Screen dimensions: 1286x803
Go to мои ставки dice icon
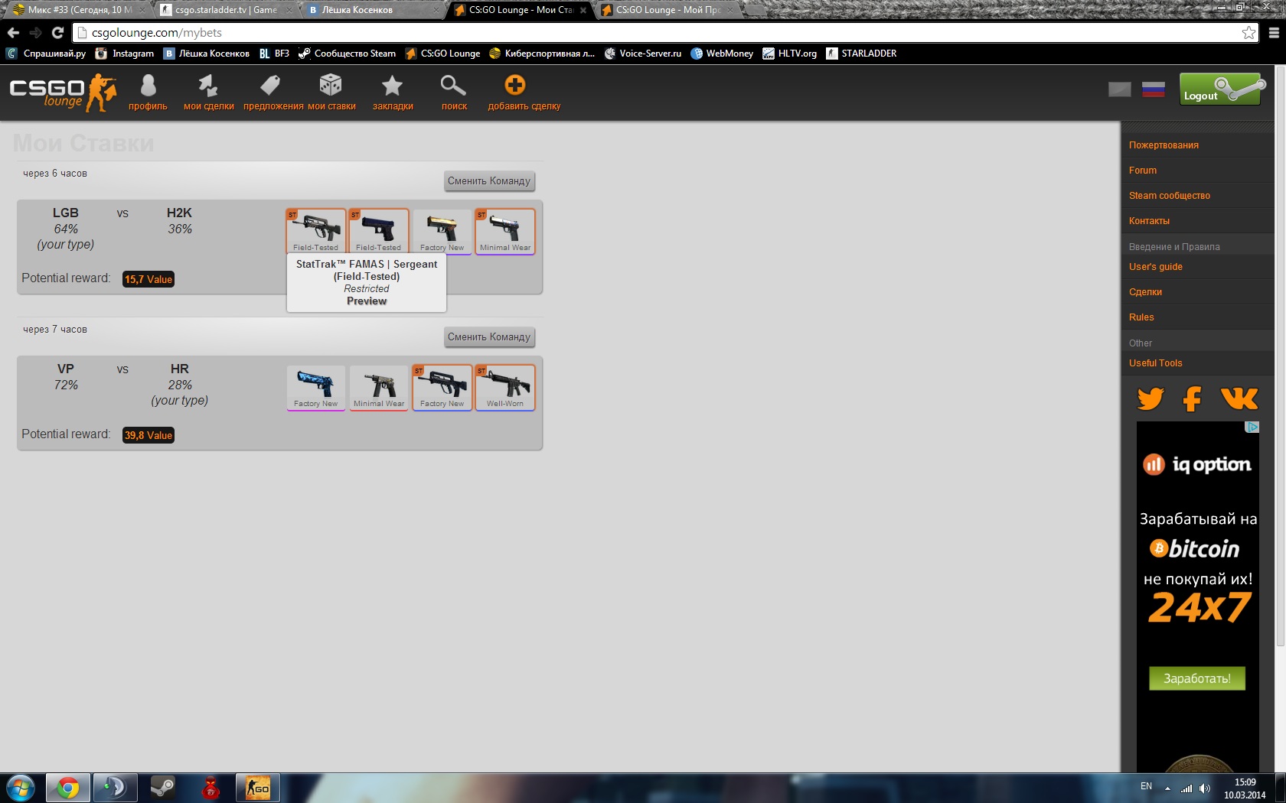(331, 85)
